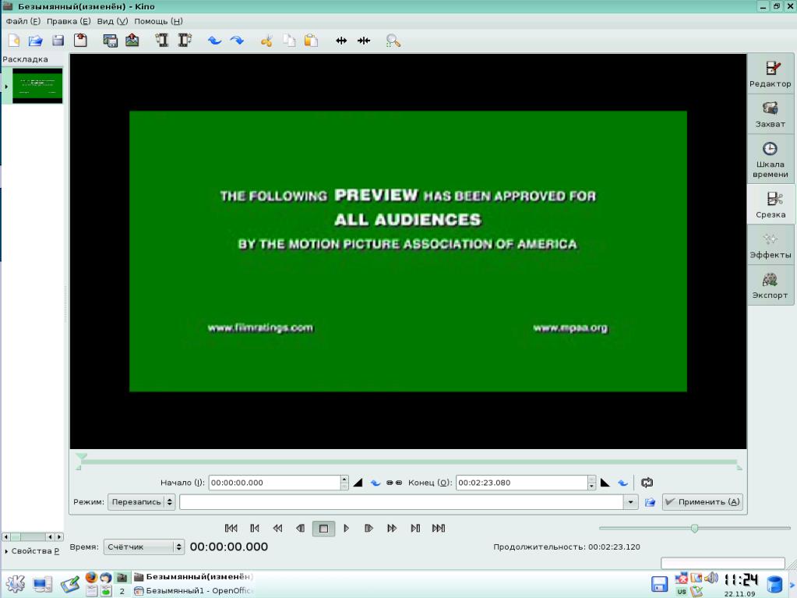Click the Начало field stepper arrows
The height and width of the screenshot is (598, 797).
[x=344, y=483]
